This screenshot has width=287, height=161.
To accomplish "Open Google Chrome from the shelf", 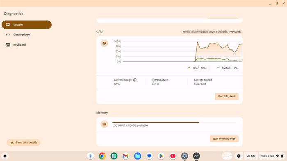I will pyautogui.click(x=102, y=156).
